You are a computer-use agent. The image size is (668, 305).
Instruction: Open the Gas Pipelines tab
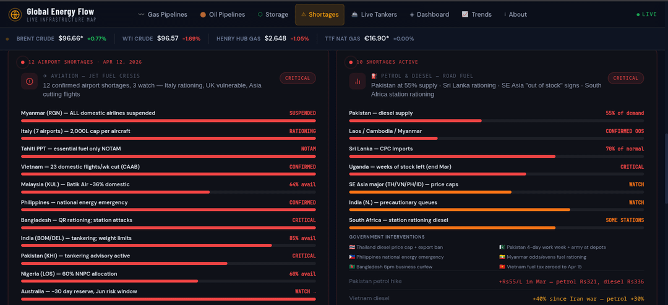pos(163,14)
